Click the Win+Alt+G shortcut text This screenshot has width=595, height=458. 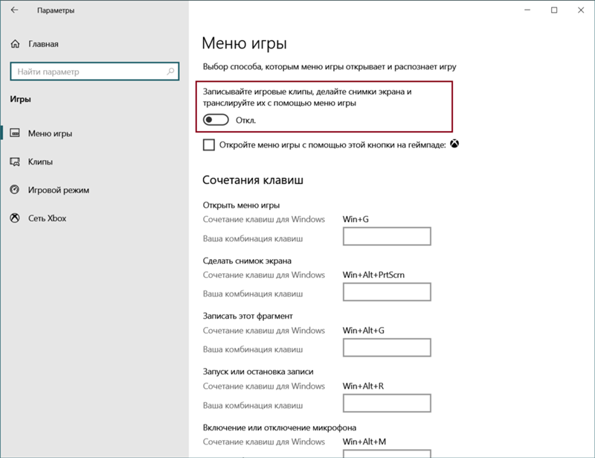click(363, 331)
